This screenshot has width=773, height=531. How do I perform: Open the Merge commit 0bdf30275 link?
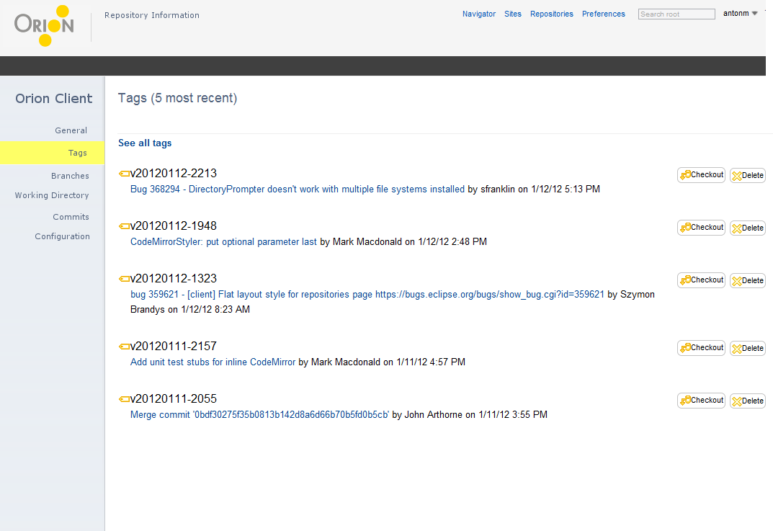pos(259,415)
